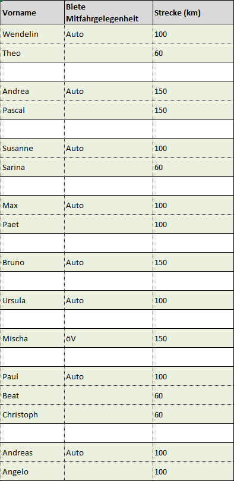Viewport: 234px width, 481px height.
Task: Click the Biete Mitfahrgelegenheit header cell
Action: [x=109, y=12]
